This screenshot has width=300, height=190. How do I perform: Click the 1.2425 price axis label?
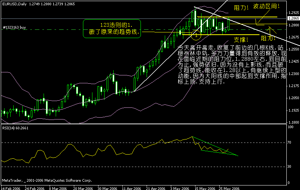coord(294,61)
